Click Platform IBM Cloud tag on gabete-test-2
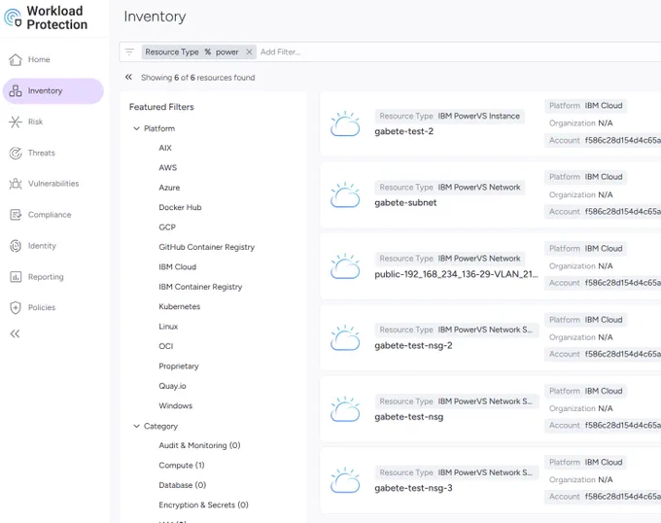 click(x=585, y=105)
